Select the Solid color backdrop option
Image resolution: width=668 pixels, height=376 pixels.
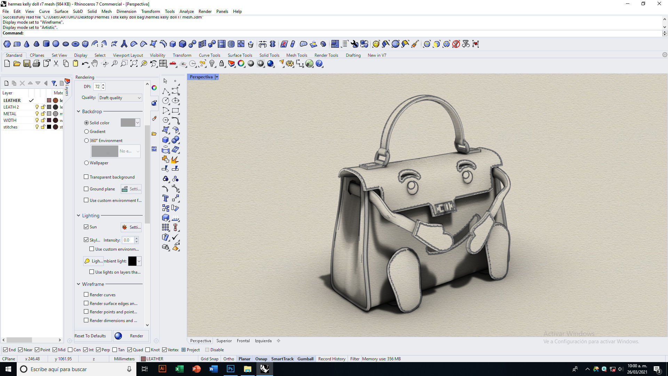point(86,123)
